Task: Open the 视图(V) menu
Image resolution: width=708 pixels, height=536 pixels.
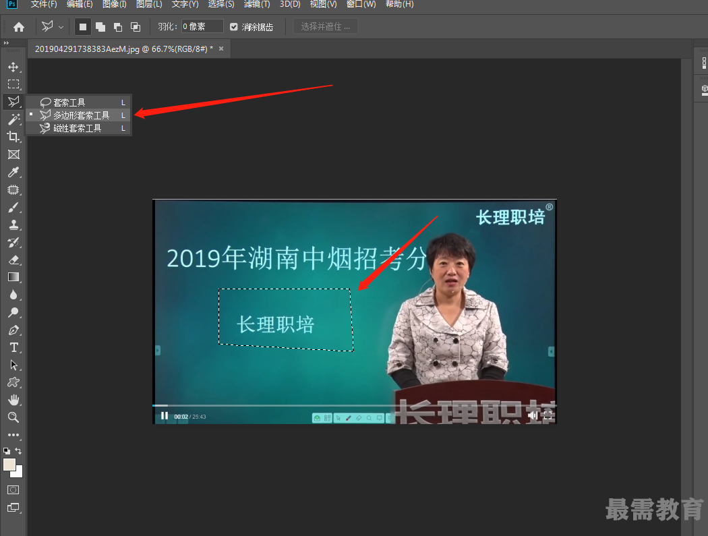Action: click(323, 4)
